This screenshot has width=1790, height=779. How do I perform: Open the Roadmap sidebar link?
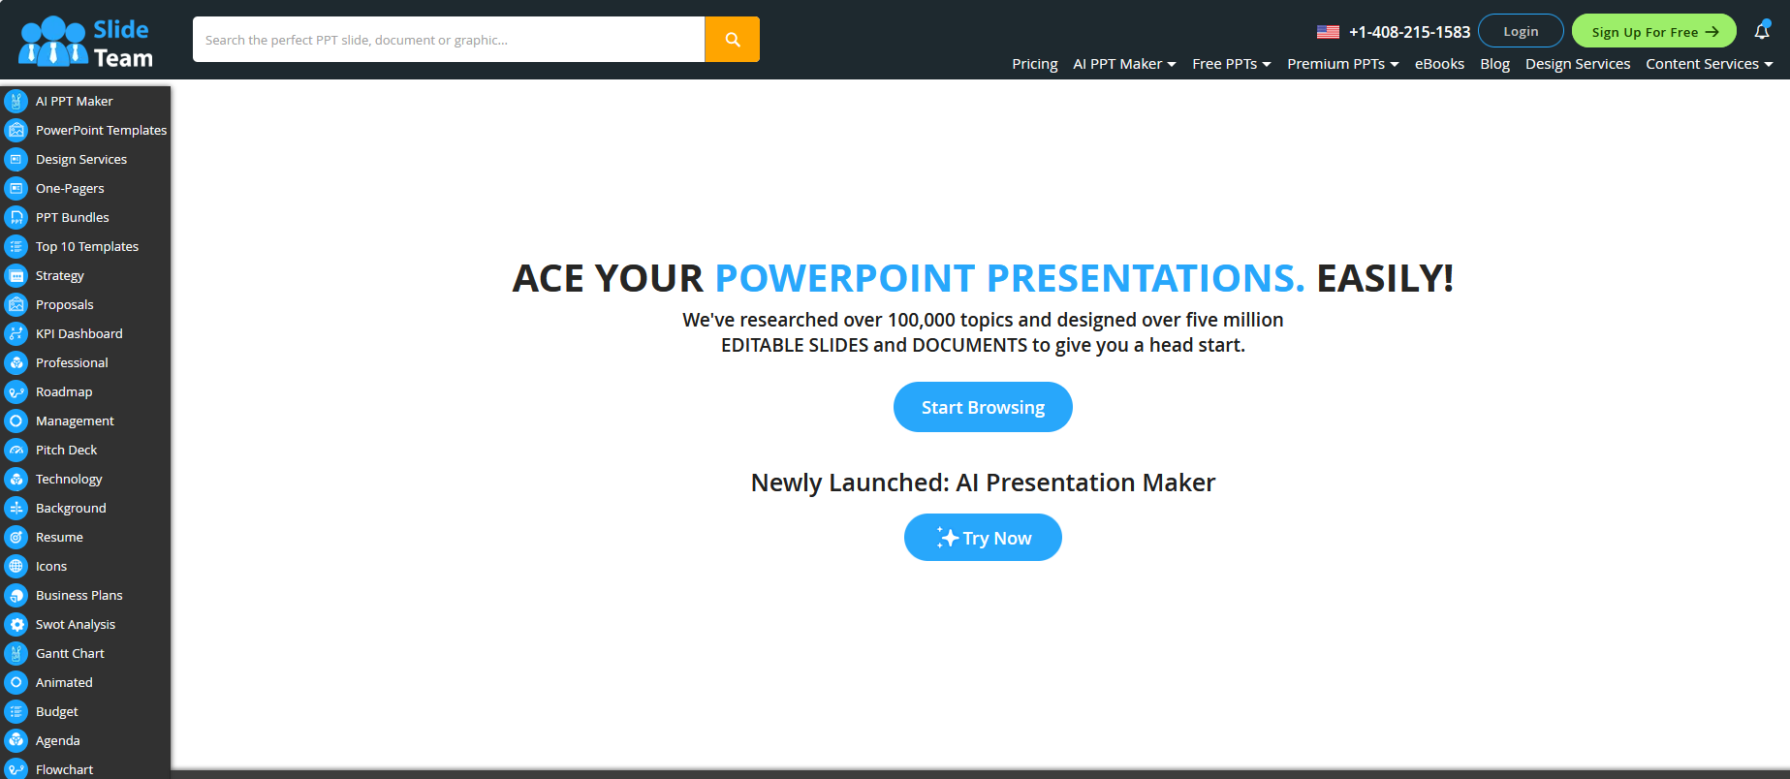(64, 391)
